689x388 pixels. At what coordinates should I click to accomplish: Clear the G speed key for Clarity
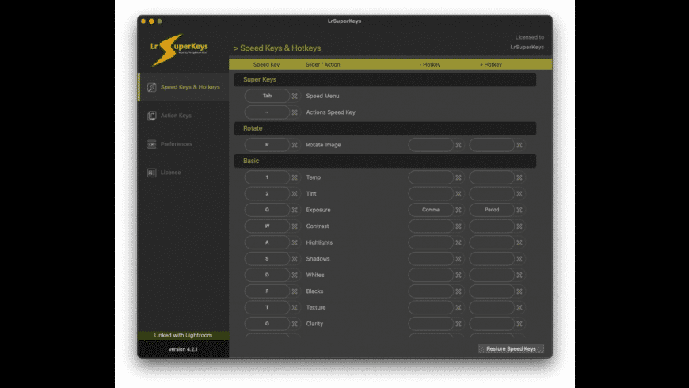pos(295,324)
